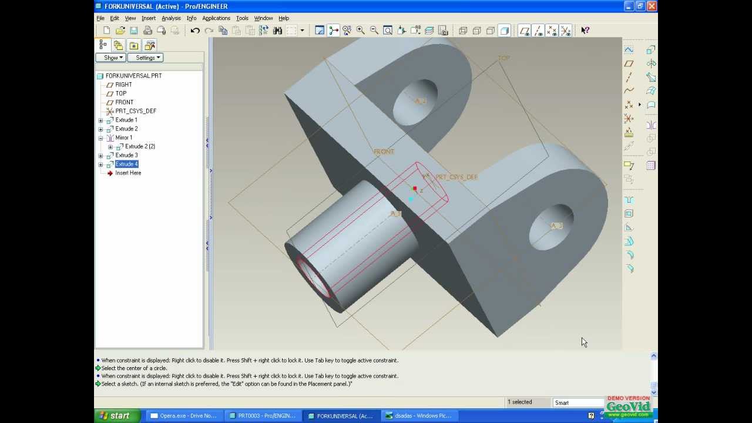
Task: Open the File menu
Action: click(100, 18)
